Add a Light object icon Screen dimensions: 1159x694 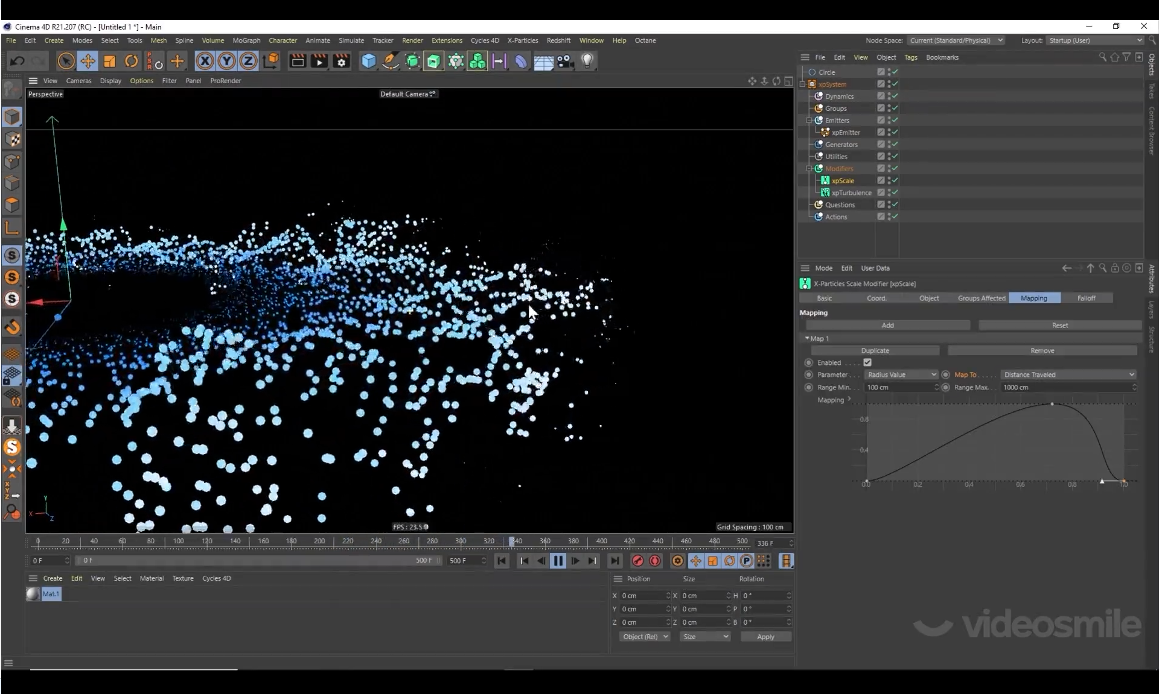pyautogui.click(x=587, y=61)
